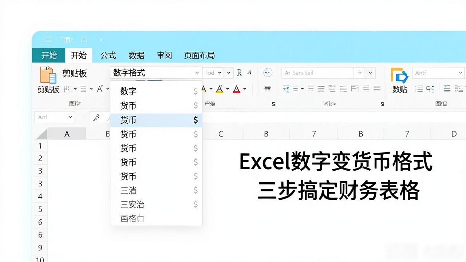Click the bulleted list icon right of 数贴

click(x=419, y=89)
